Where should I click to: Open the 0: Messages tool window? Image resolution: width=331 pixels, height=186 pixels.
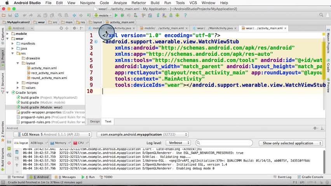pos(65,177)
